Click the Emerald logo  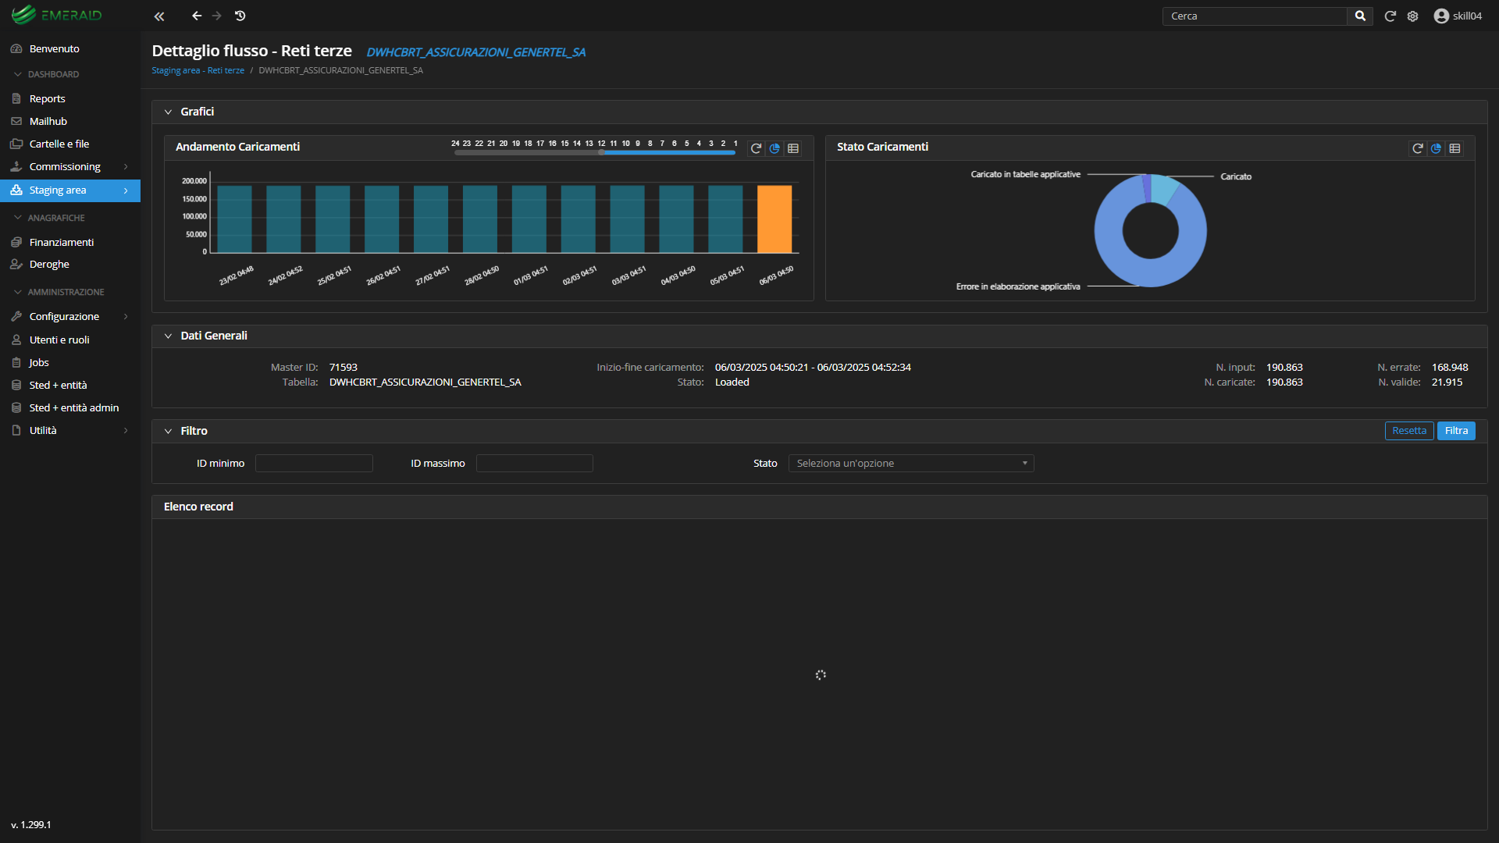pyautogui.click(x=56, y=15)
